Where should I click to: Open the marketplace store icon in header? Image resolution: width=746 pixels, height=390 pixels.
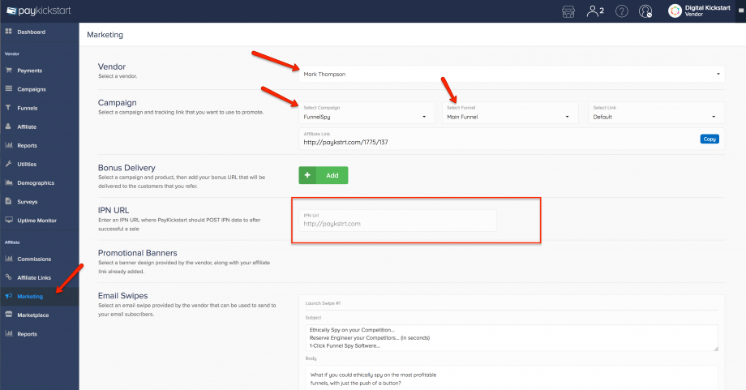click(568, 11)
